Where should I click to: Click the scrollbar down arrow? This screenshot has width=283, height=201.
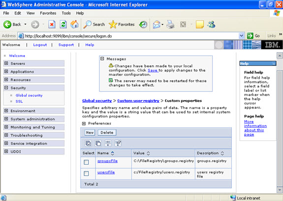pyautogui.click(x=280, y=190)
